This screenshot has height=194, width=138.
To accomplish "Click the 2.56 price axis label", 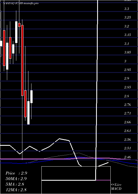I will [x=128, y=140].
